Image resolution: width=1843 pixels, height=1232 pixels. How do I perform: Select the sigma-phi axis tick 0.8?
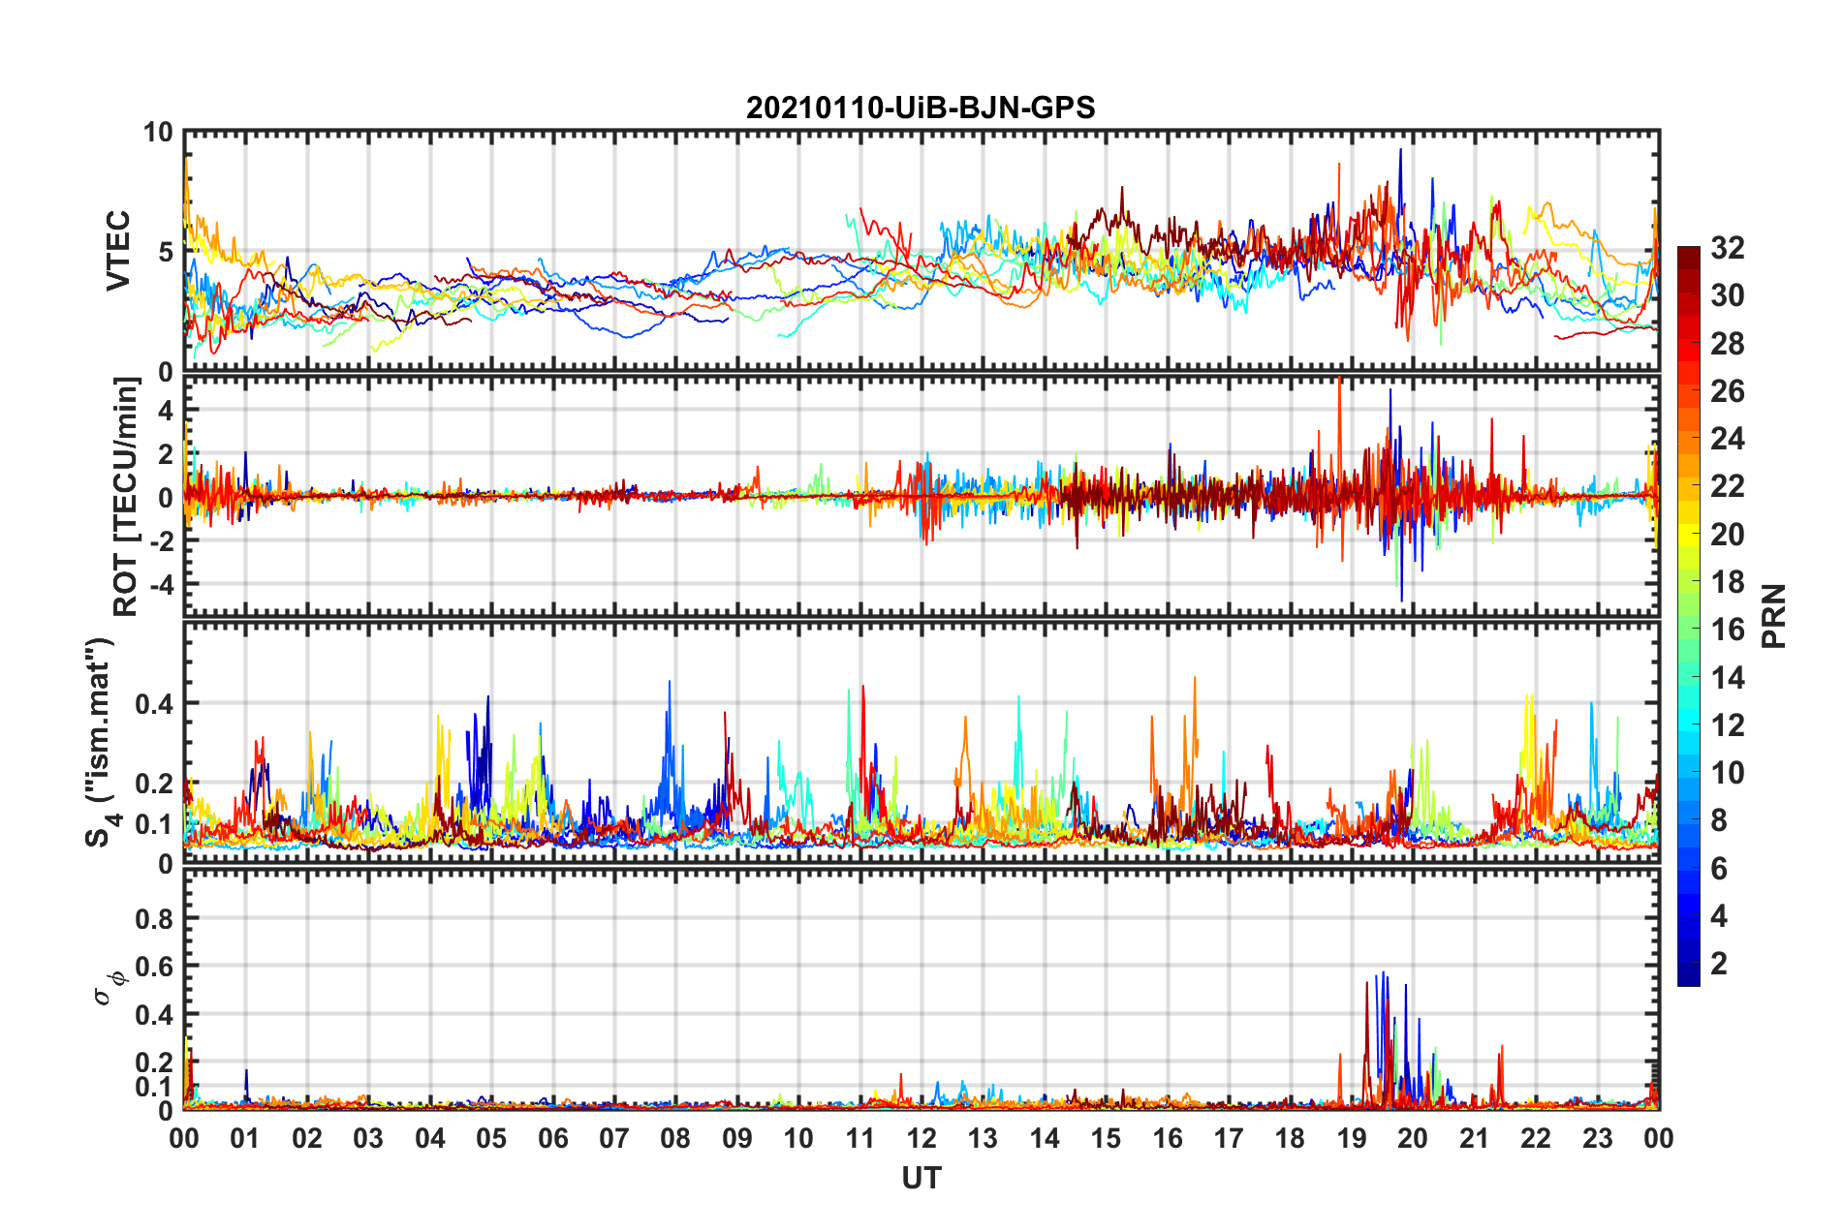tap(155, 919)
